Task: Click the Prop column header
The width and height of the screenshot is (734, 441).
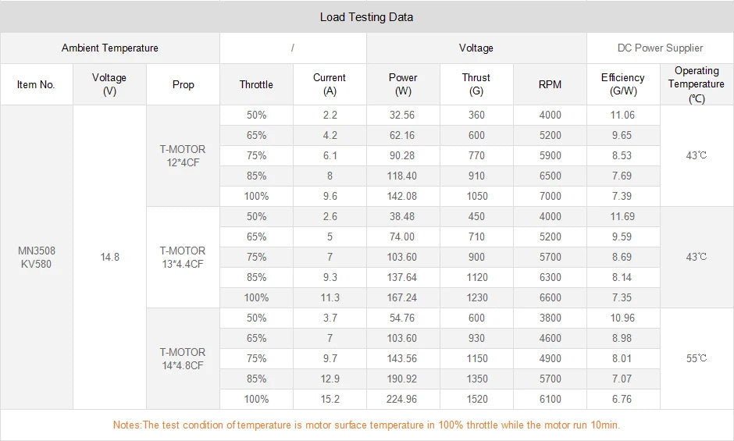Action: click(x=183, y=84)
